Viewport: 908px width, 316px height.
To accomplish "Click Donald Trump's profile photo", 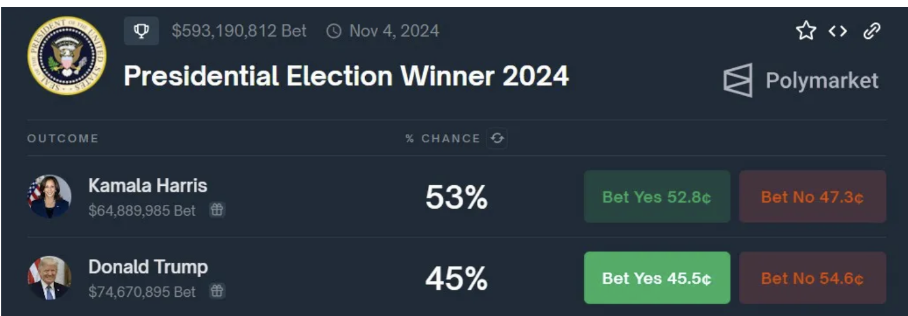I will pos(50,278).
